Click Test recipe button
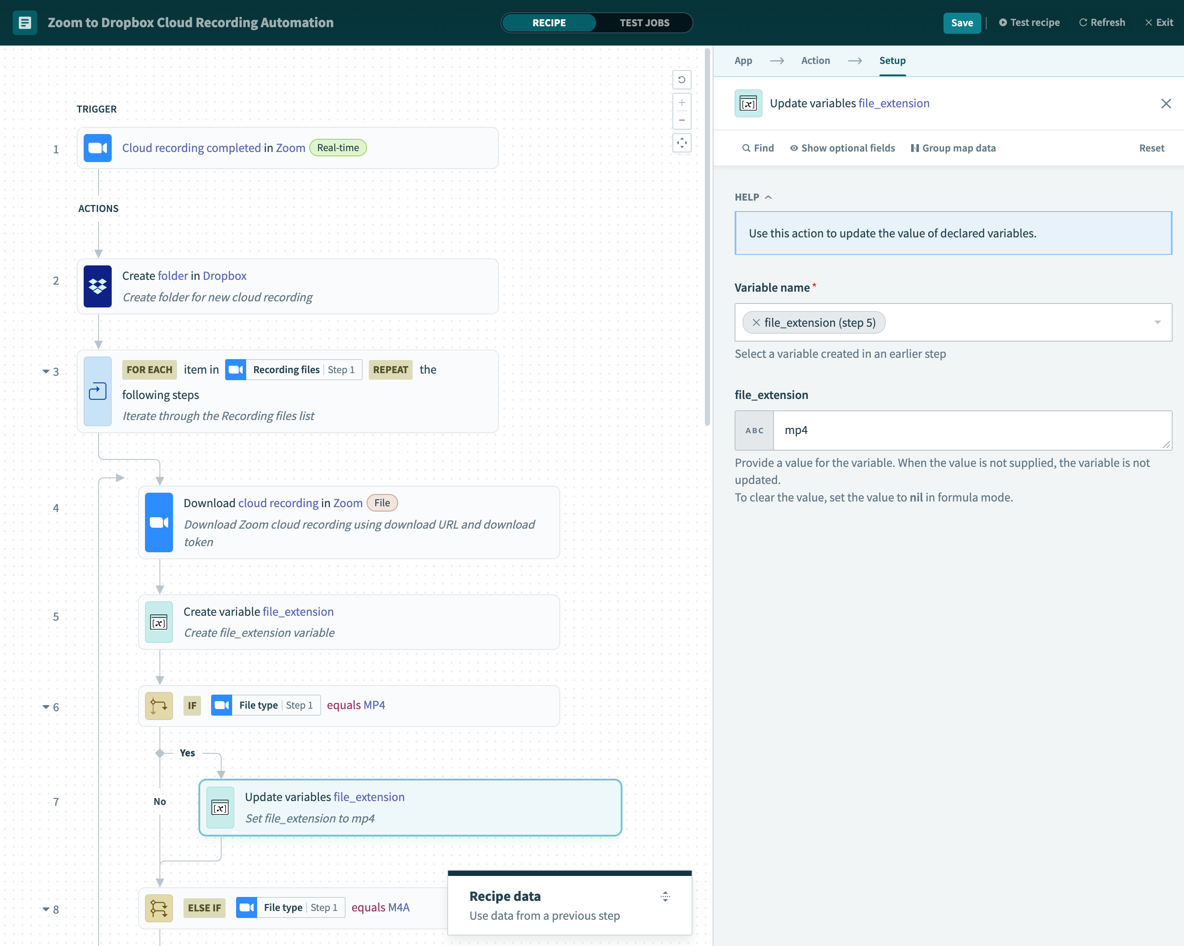The height and width of the screenshot is (946, 1184). point(1029,22)
